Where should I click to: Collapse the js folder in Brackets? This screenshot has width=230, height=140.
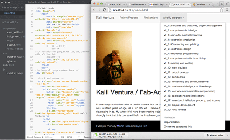click(2, 69)
